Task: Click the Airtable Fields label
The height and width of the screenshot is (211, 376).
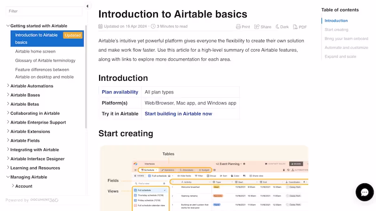Action: (x=25, y=141)
